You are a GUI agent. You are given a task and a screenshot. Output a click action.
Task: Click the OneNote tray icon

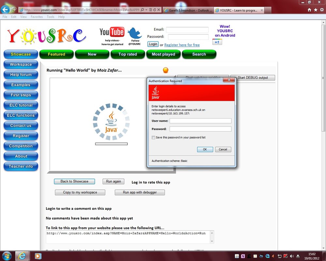click(x=243, y=256)
